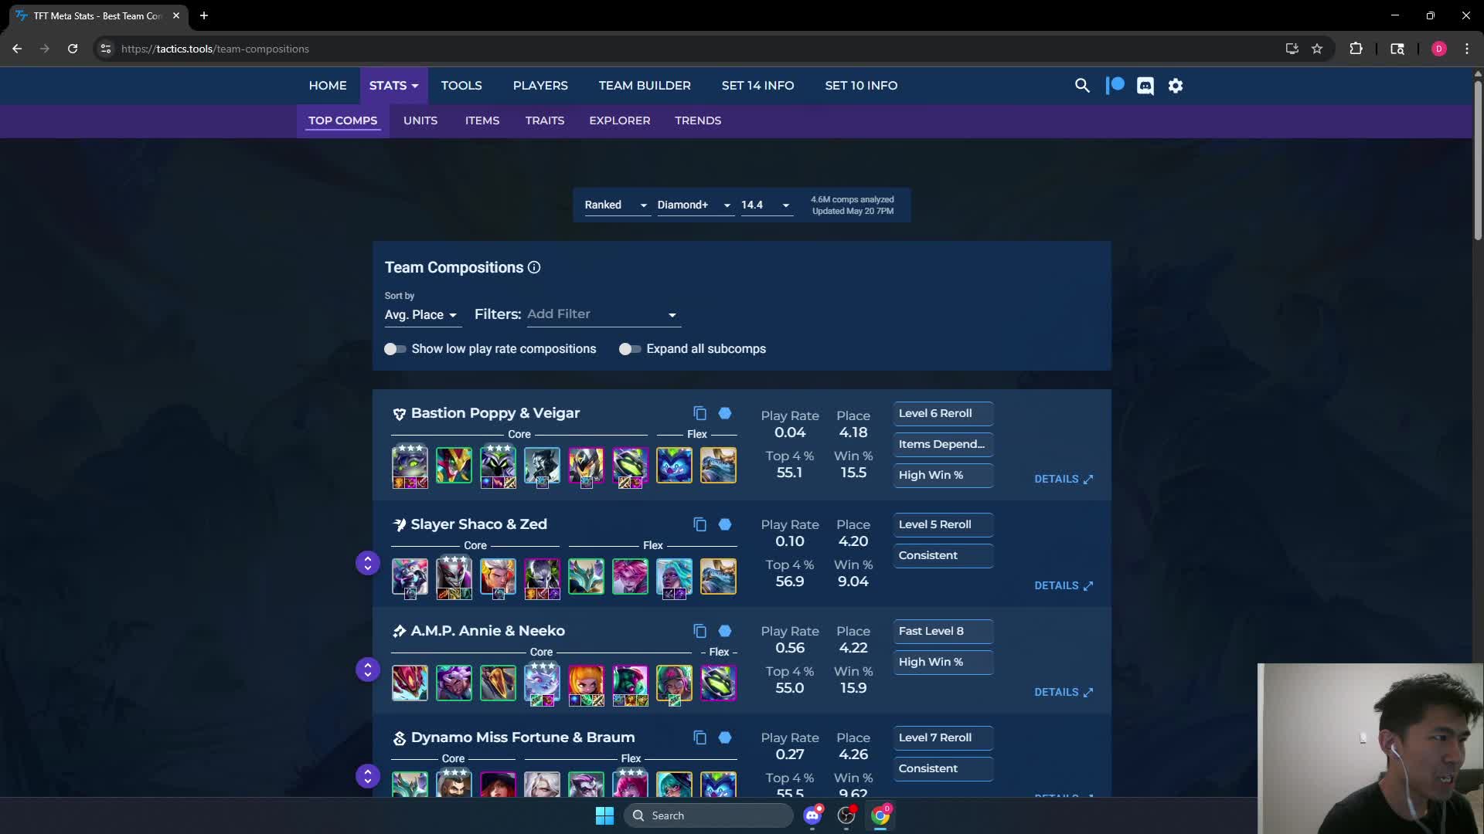Select the TOP COMPS tab

(342, 120)
